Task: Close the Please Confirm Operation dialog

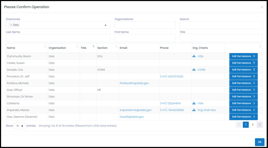Action: (x=262, y=7)
